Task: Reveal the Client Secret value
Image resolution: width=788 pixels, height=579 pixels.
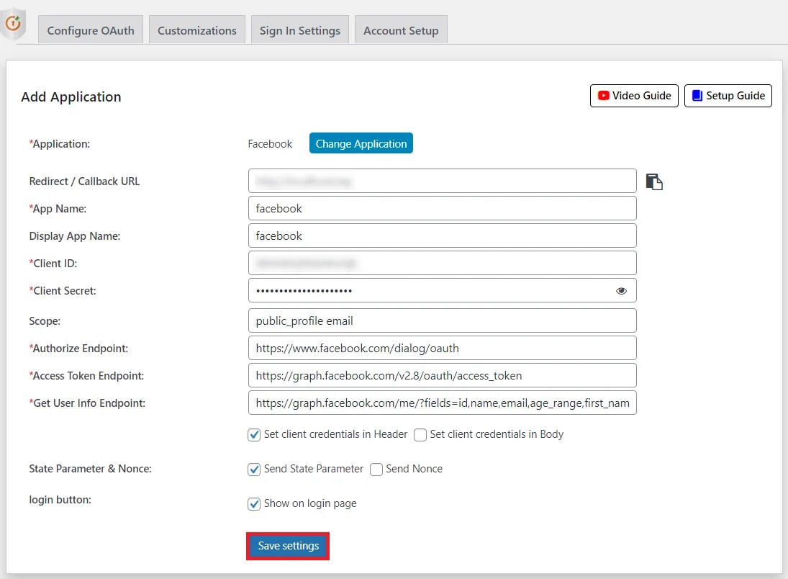Action: tap(621, 290)
